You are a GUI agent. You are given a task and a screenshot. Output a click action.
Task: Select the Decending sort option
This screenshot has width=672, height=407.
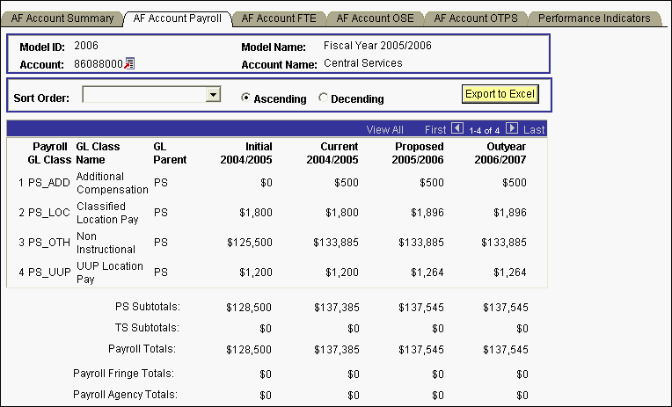click(323, 98)
